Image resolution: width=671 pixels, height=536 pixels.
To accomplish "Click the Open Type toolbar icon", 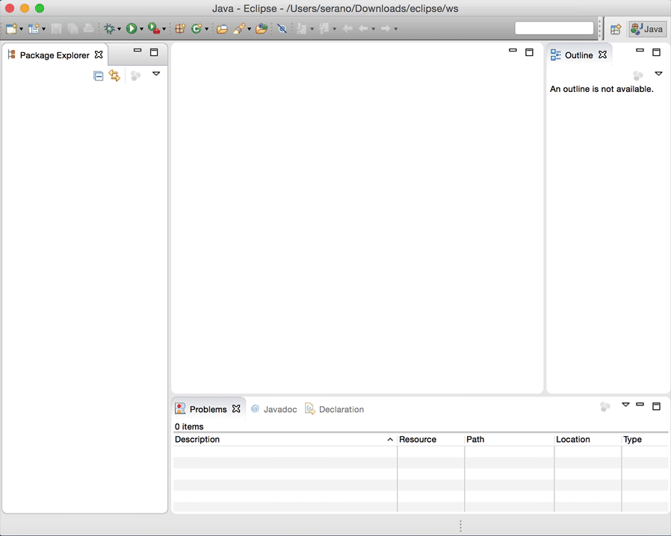I will (221, 28).
